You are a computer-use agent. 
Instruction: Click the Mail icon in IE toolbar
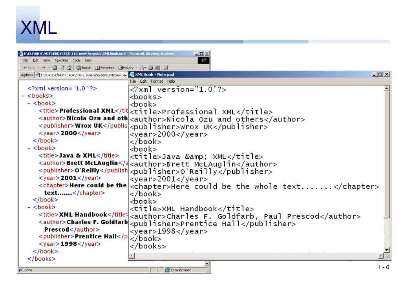pos(141,68)
